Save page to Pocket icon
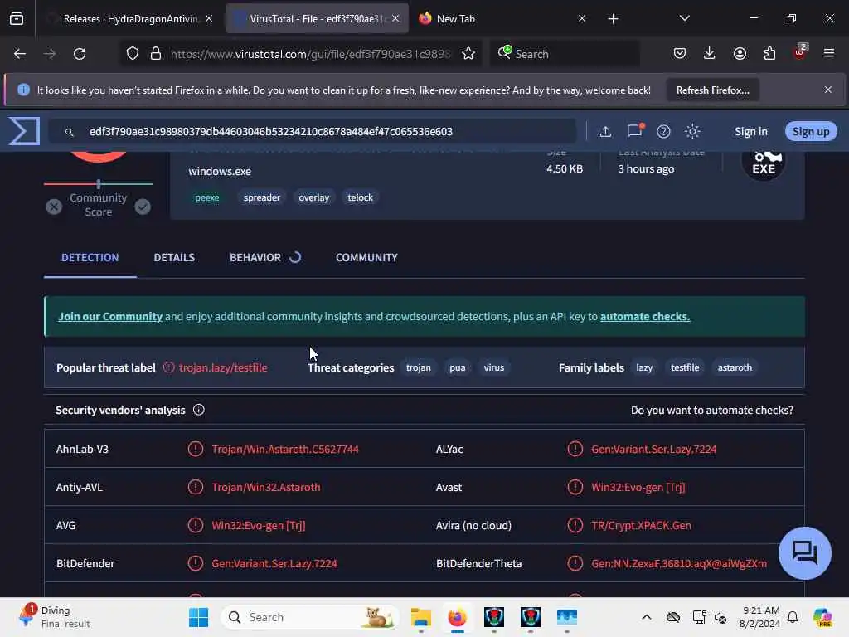This screenshot has width=849, height=637. [x=680, y=54]
